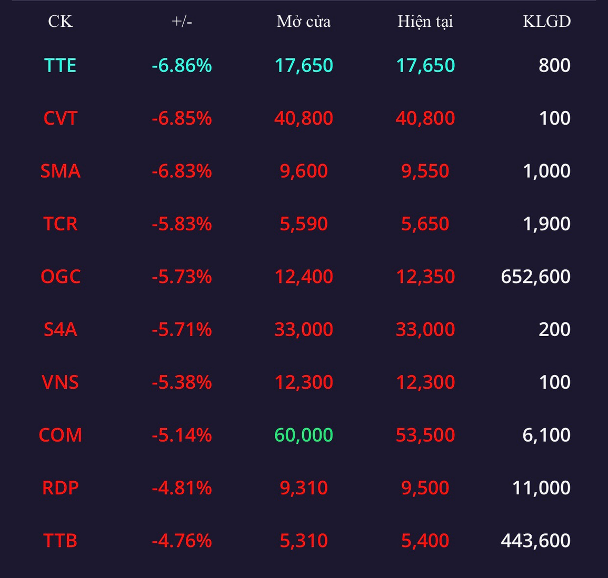The width and height of the screenshot is (608, 578).
Task: Open the S4A stock ticker
Action: point(60,329)
